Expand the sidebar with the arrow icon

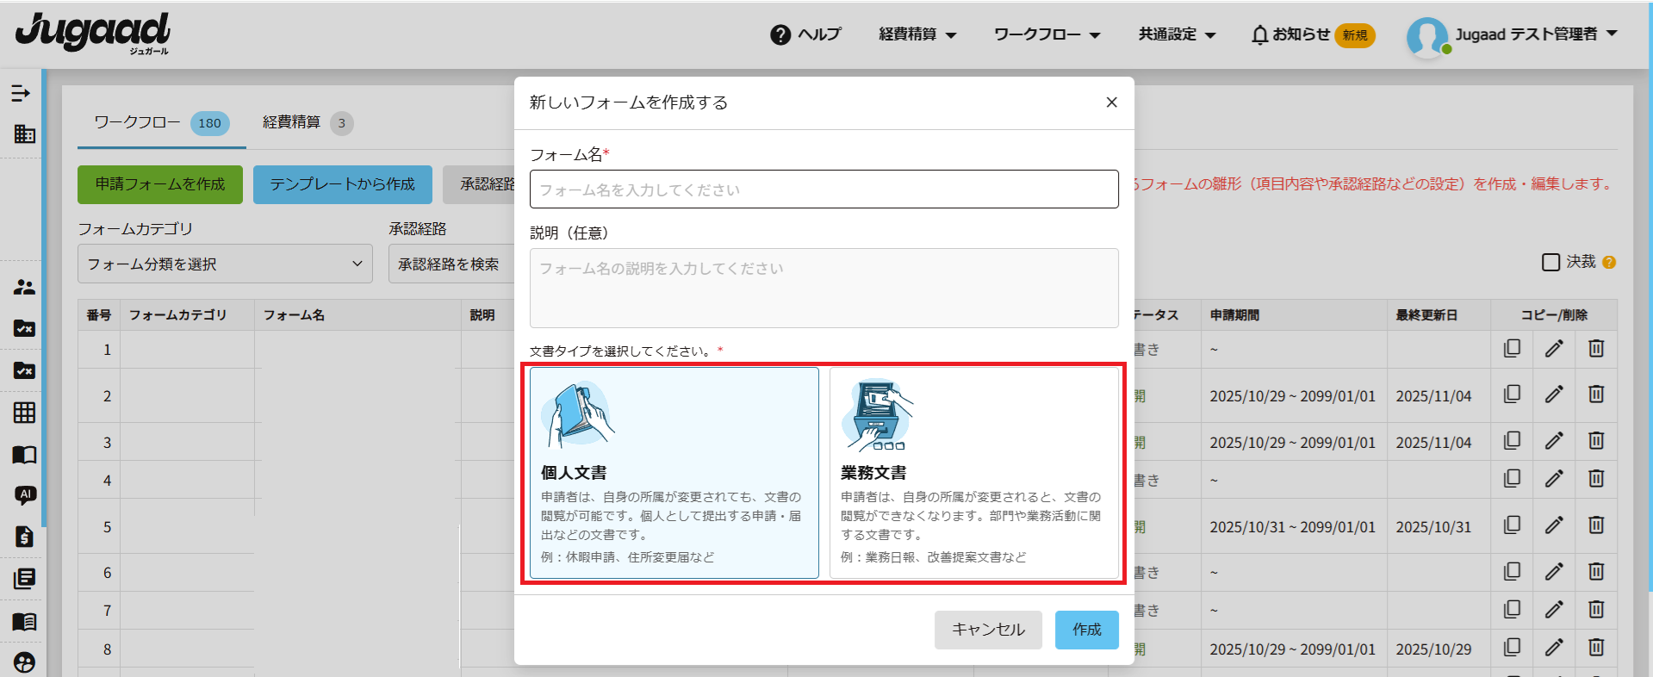(x=21, y=93)
